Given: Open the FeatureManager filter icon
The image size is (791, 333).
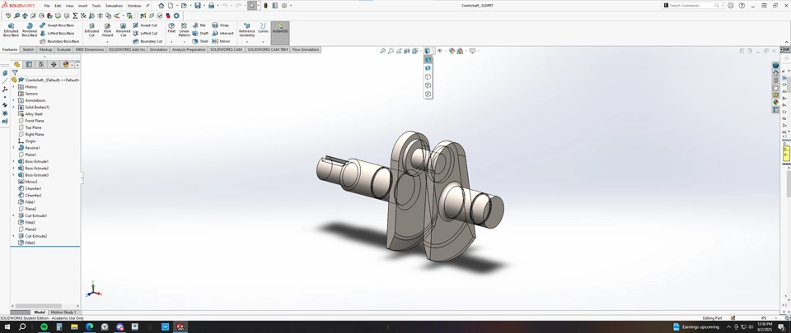Looking at the screenshot, I should click(15, 73).
